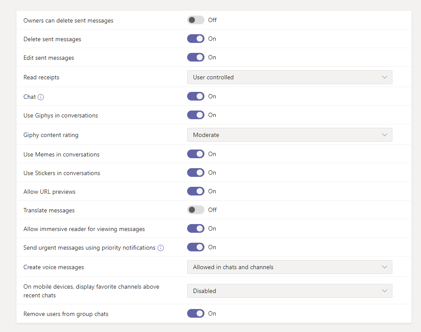The height and width of the screenshot is (332, 421).
Task: Enable Owners can delete sent messages
Action: (196, 20)
